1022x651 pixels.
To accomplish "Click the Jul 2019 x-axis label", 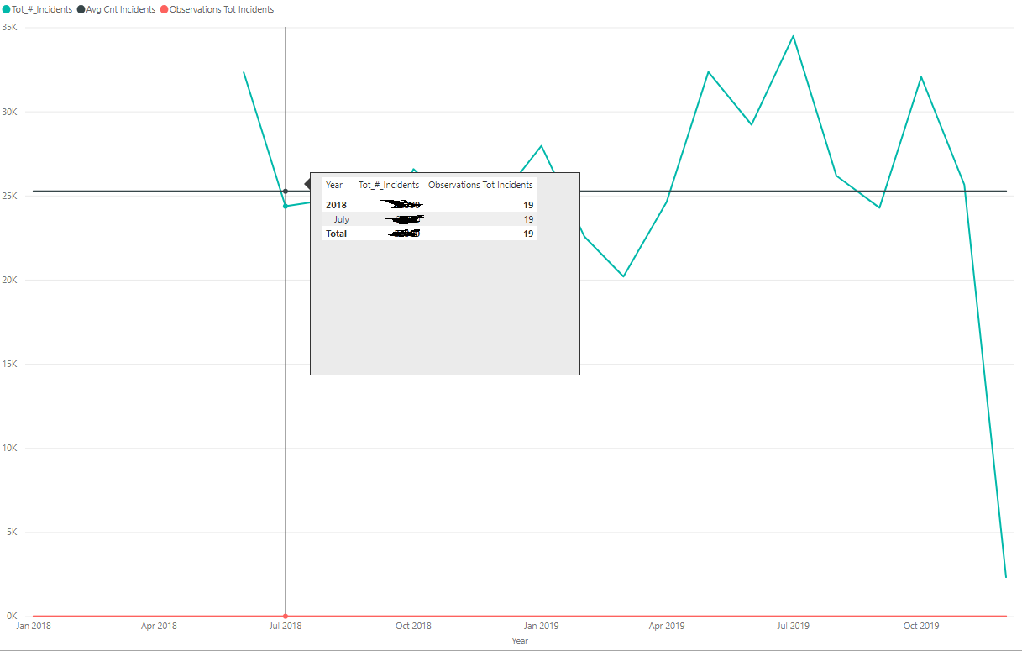I will 794,626.
